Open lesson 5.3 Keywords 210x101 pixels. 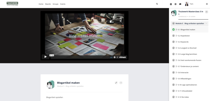coord(183,42)
